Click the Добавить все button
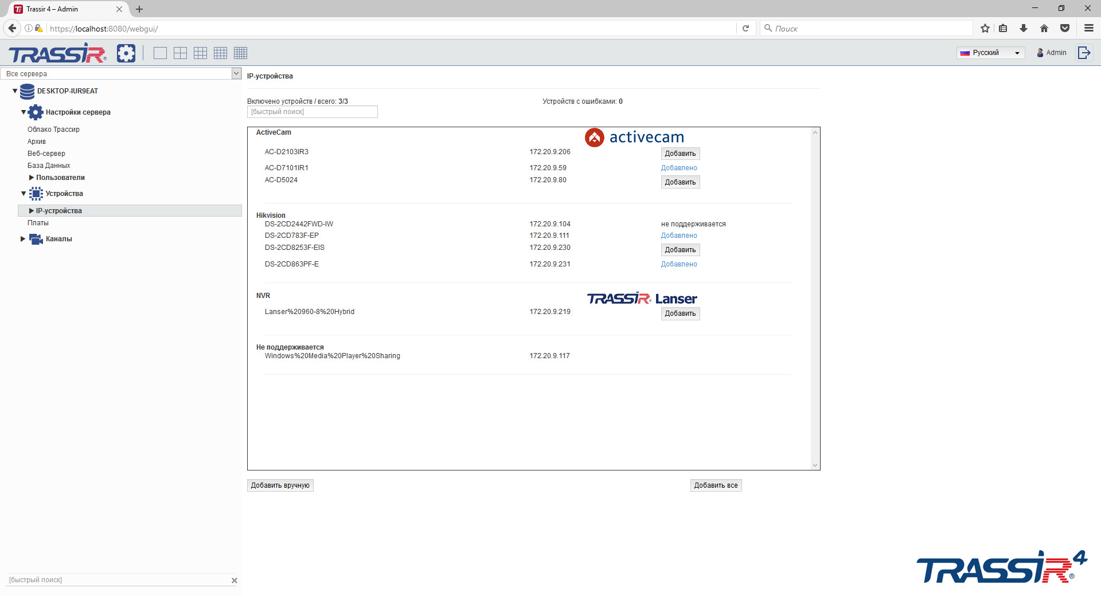Screen dimensions: 1101x596 point(716,485)
